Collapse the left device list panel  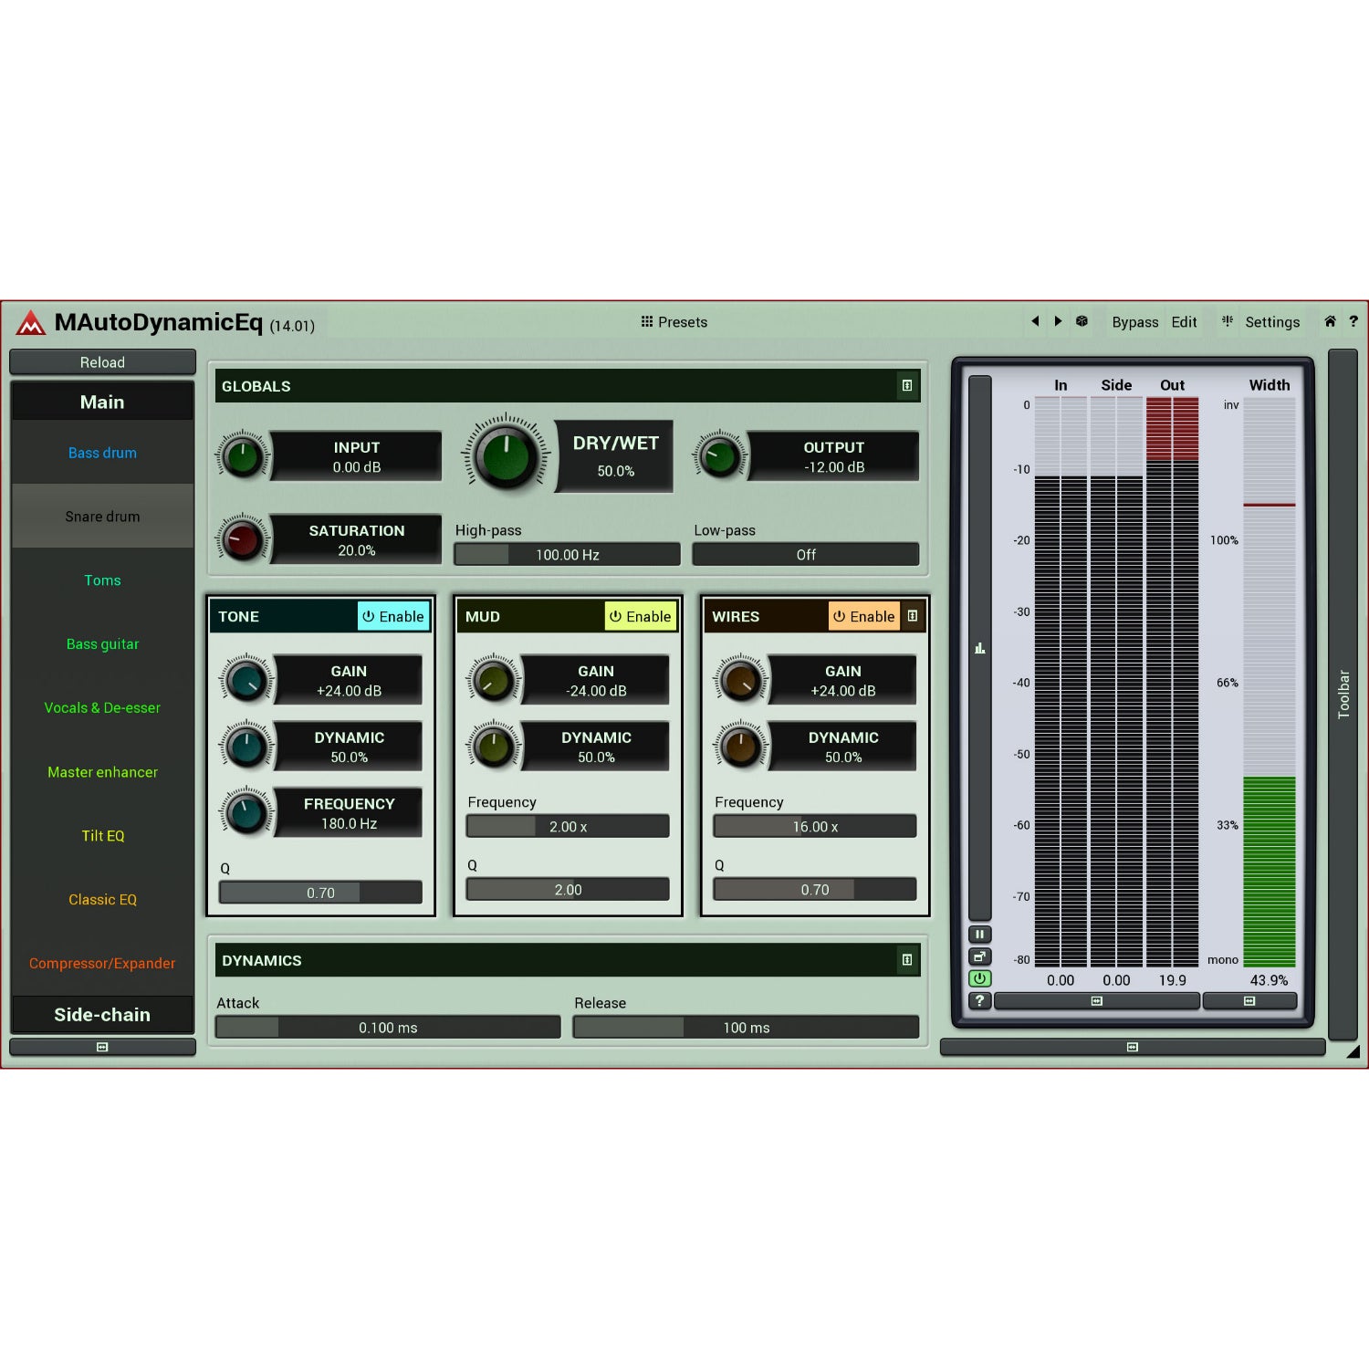point(102,1047)
